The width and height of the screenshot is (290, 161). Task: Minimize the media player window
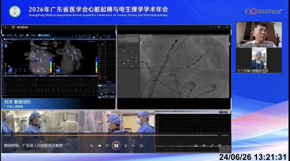point(211,27)
